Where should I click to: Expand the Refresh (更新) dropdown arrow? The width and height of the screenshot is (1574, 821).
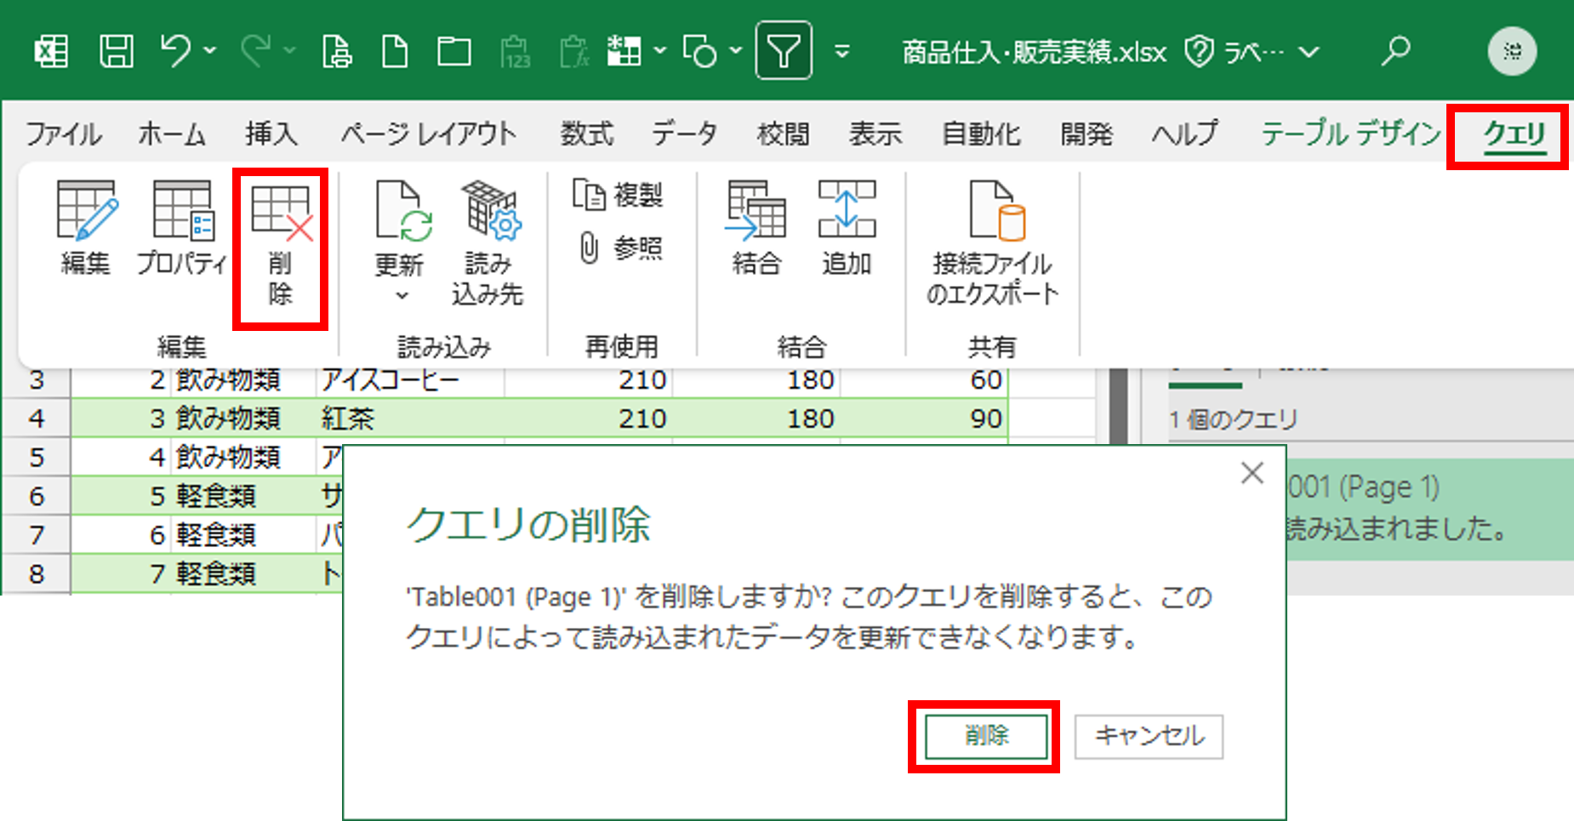coord(402,296)
